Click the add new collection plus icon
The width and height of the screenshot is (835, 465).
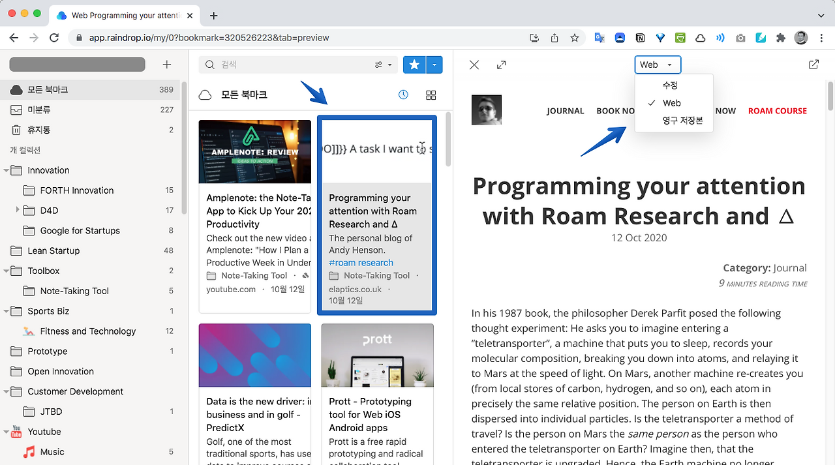167,65
